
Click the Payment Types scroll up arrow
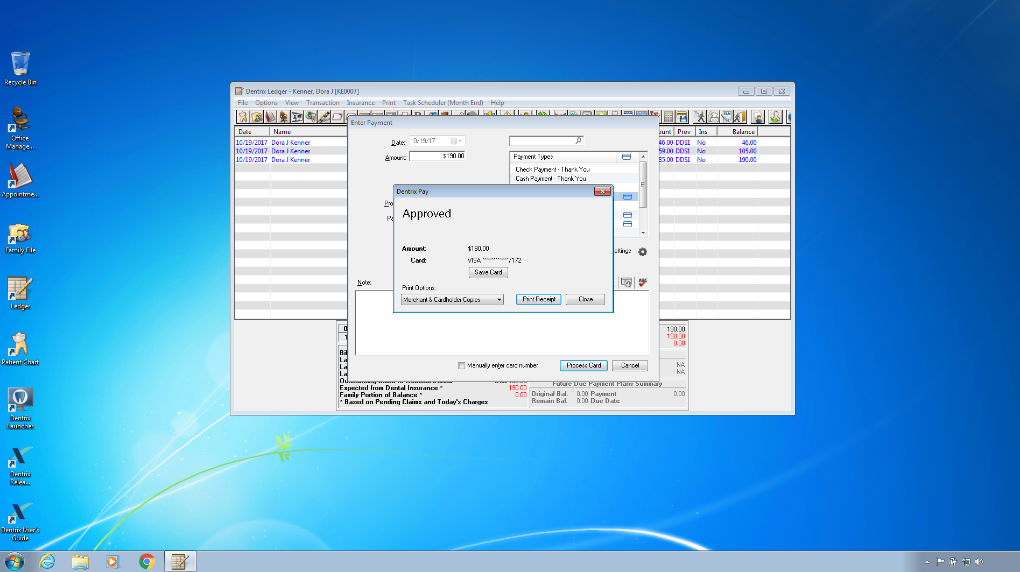tap(643, 156)
